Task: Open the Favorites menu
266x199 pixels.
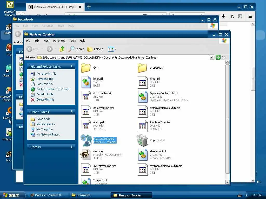Action: tap(59, 41)
